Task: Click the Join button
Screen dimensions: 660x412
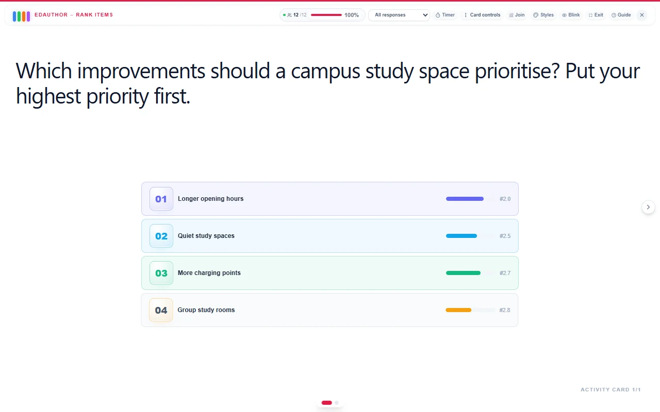Action: click(x=517, y=15)
